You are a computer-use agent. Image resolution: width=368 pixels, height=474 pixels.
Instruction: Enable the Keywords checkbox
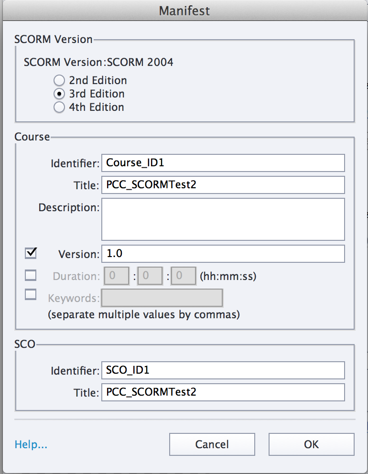coord(31,295)
